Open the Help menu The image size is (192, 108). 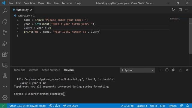coord(78,3)
